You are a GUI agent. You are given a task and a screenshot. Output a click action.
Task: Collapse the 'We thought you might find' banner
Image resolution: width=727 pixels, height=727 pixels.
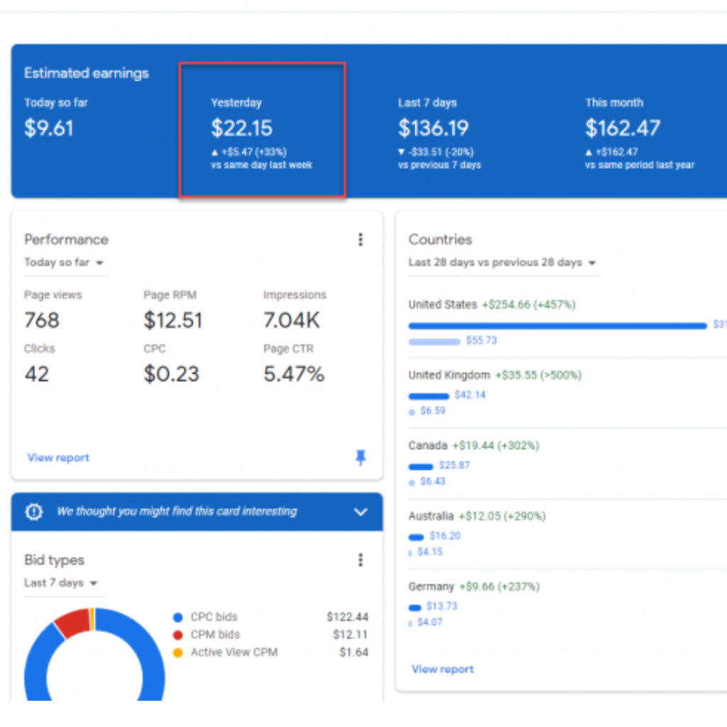pos(361,512)
